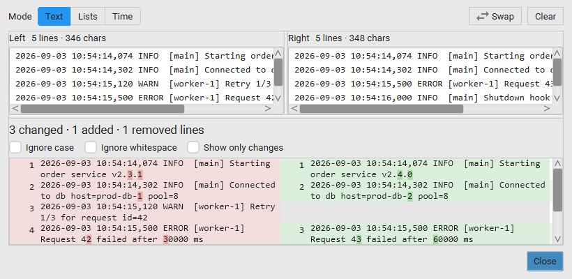Image resolution: width=572 pixels, height=279 pixels.
Task: Click inside the Left text area
Action: pos(142,76)
